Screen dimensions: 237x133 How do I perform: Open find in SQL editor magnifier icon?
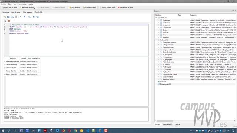click(x=29, y=17)
